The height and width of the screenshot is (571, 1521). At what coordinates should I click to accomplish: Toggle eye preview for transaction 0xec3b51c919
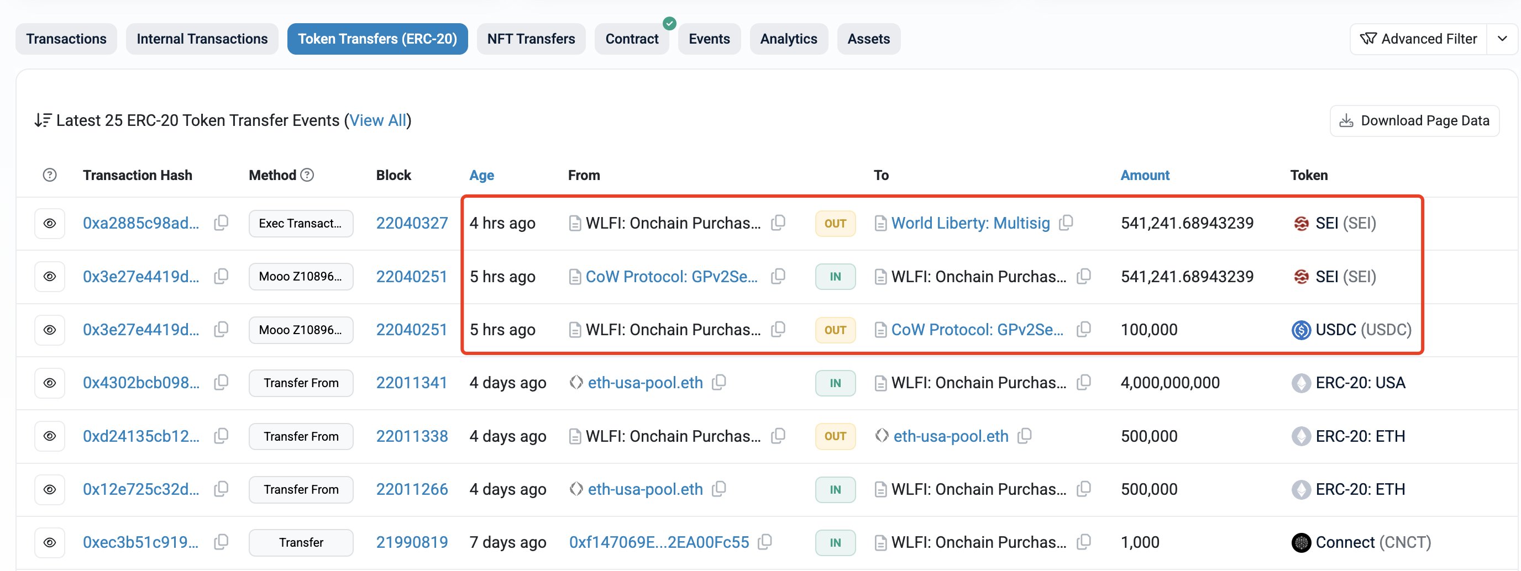(x=50, y=542)
